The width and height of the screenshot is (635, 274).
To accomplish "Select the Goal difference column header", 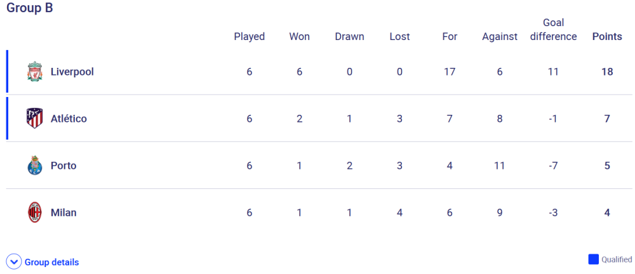I will [x=553, y=30].
